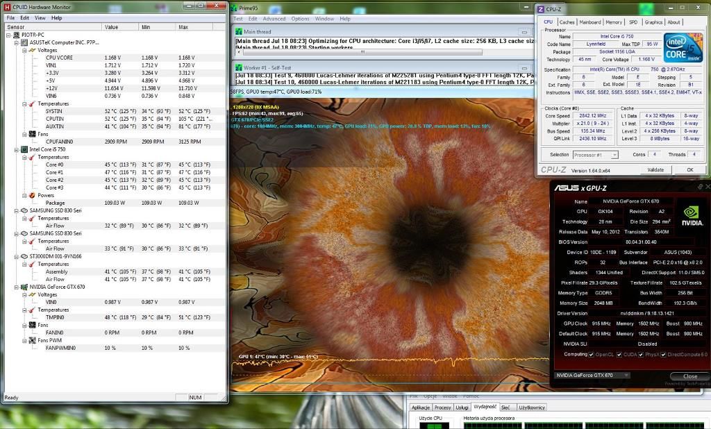The image size is (711, 429).
Task: Select TMPIN0 temperature row
Action: pyautogui.click(x=115, y=318)
